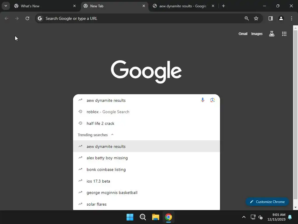Select bonk coinbase listing suggestion
The image size is (298, 224).
[x=147, y=169]
